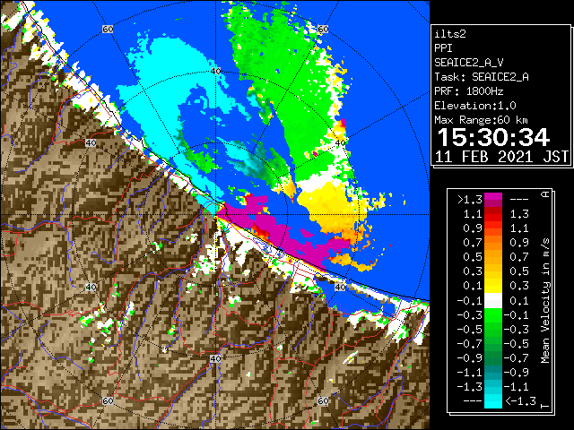Image resolution: width=574 pixels, height=430 pixels.
Task: Click the northeast "60" range ring label
Action: 323,29
